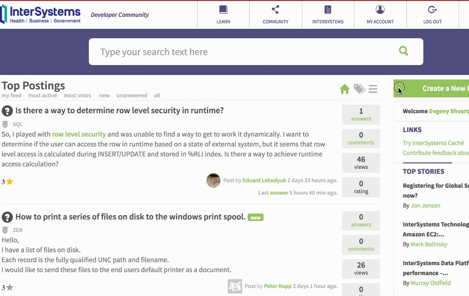Open the hamburger list menu icon
The height and width of the screenshot is (296, 469).
pyautogui.click(x=373, y=89)
